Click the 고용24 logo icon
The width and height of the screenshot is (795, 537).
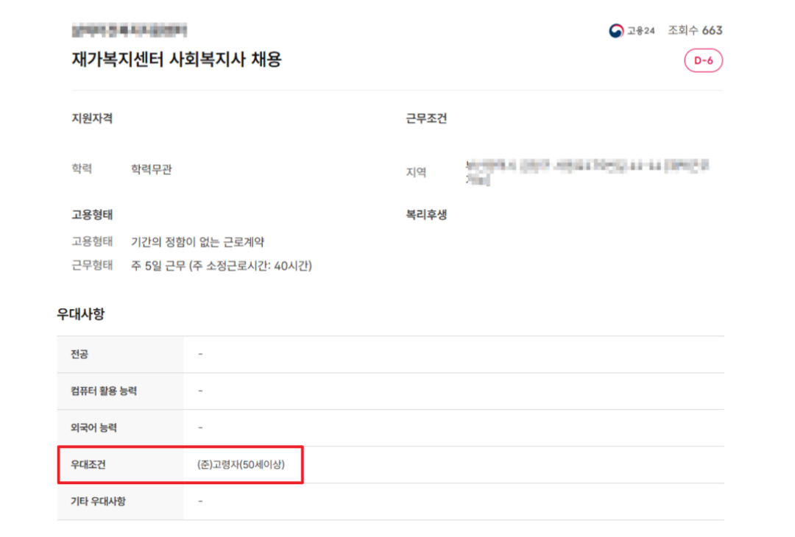coord(616,31)
